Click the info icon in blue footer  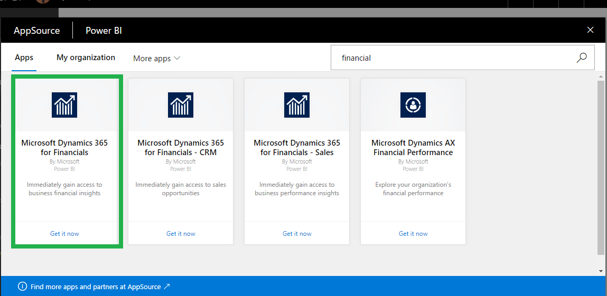point(23,287)
